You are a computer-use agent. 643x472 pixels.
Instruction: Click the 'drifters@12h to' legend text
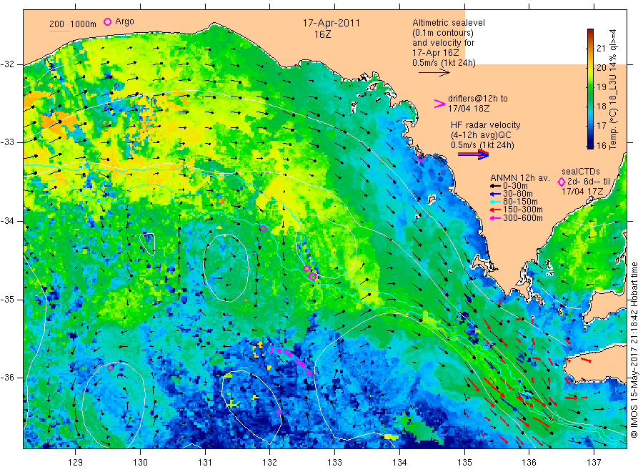(x=478, y=99)
